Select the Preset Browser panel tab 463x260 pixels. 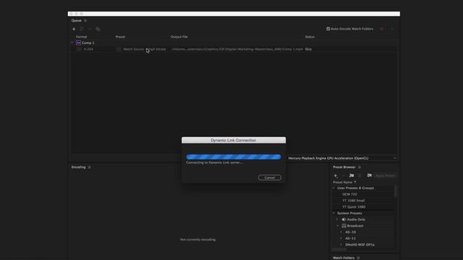(344, 167)
